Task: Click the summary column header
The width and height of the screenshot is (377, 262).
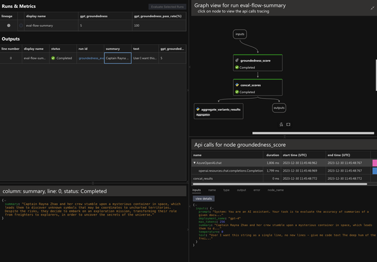Action: pos(118,48)
